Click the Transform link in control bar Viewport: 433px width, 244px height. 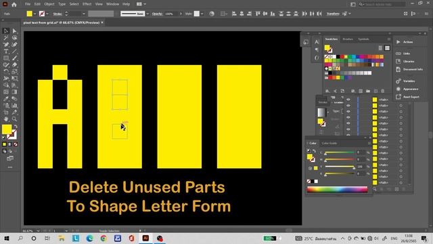pos(333,14)
